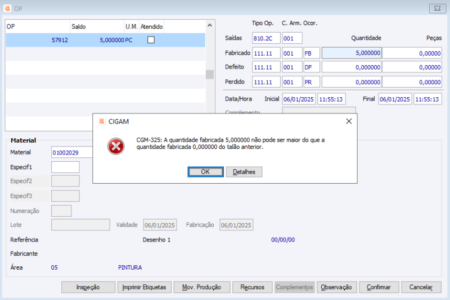Image resolution: width=450 pixels, height=300 pixels.
Task: Click the scroll up arrow of OP list
Action: click(x=210, y=25)
